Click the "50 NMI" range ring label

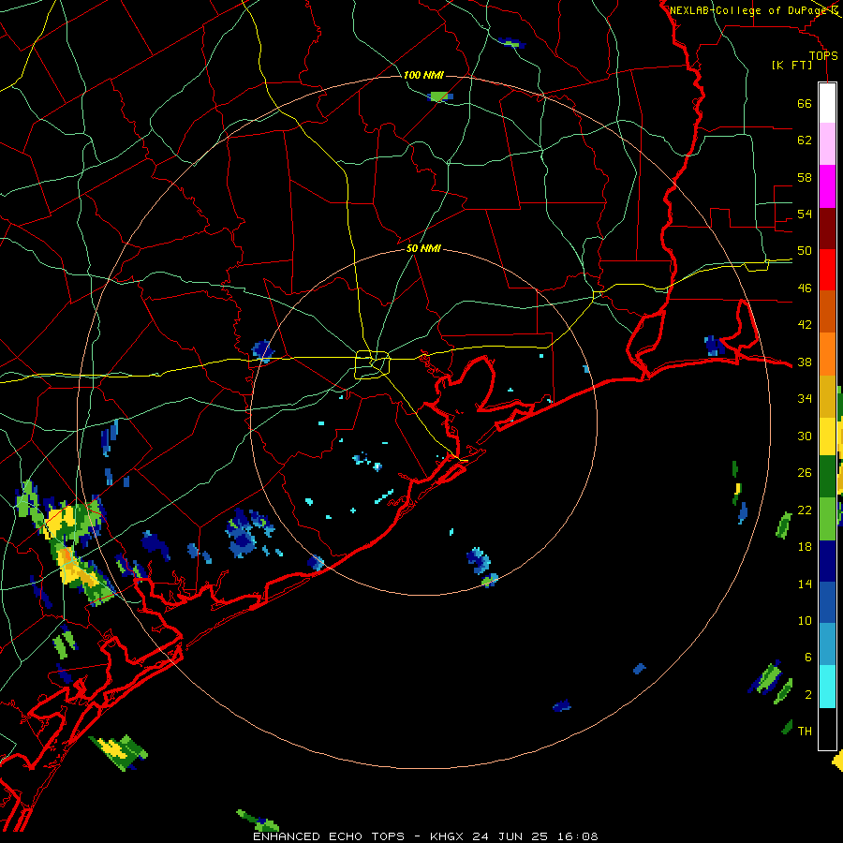(423, 248)
